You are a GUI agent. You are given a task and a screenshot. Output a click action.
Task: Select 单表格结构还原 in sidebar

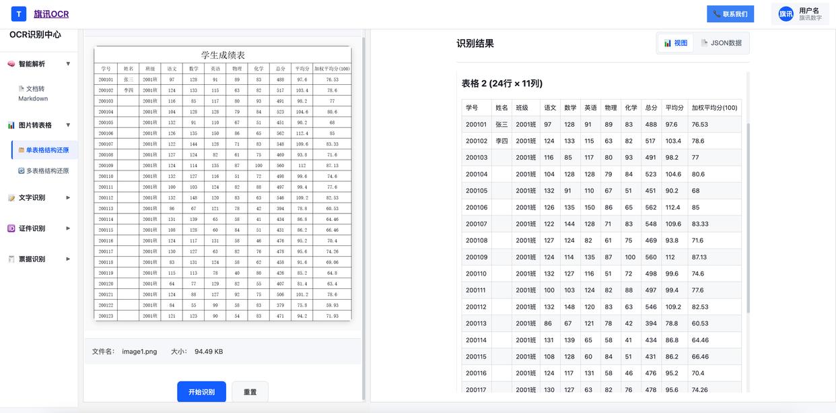(x=44, y=150)
